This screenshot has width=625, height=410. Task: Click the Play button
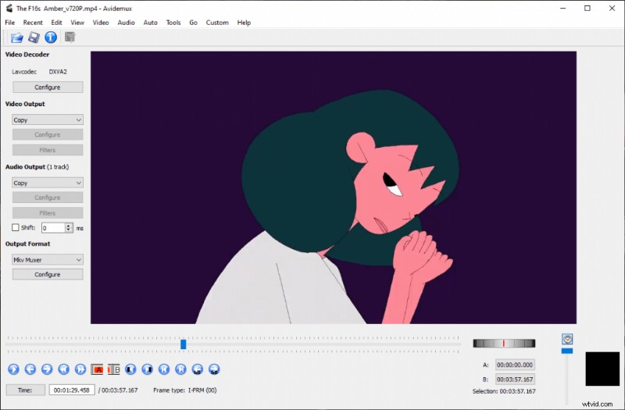click(13, 369)
